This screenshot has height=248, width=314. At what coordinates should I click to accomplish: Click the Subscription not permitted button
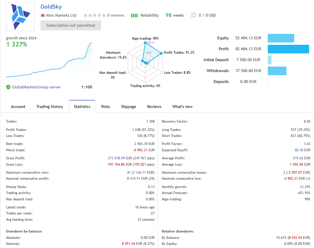coord(71,25)
